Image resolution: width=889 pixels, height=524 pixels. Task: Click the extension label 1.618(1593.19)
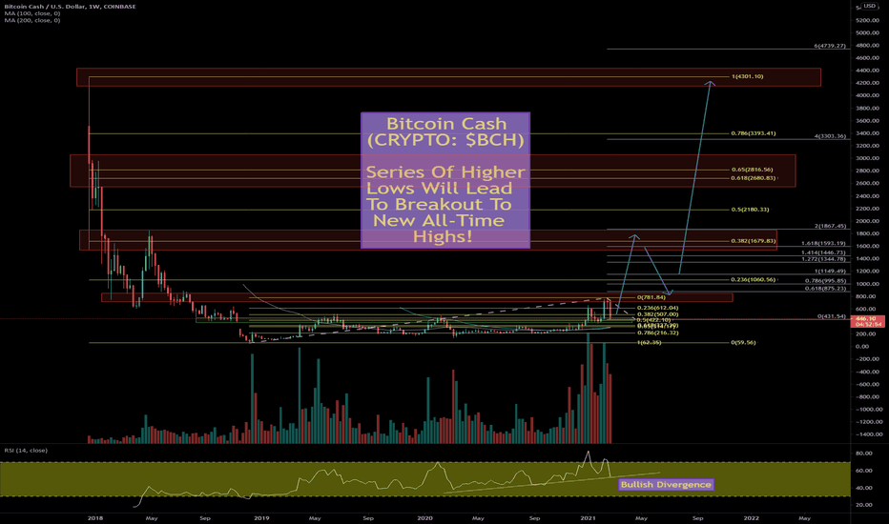[823, 243]
